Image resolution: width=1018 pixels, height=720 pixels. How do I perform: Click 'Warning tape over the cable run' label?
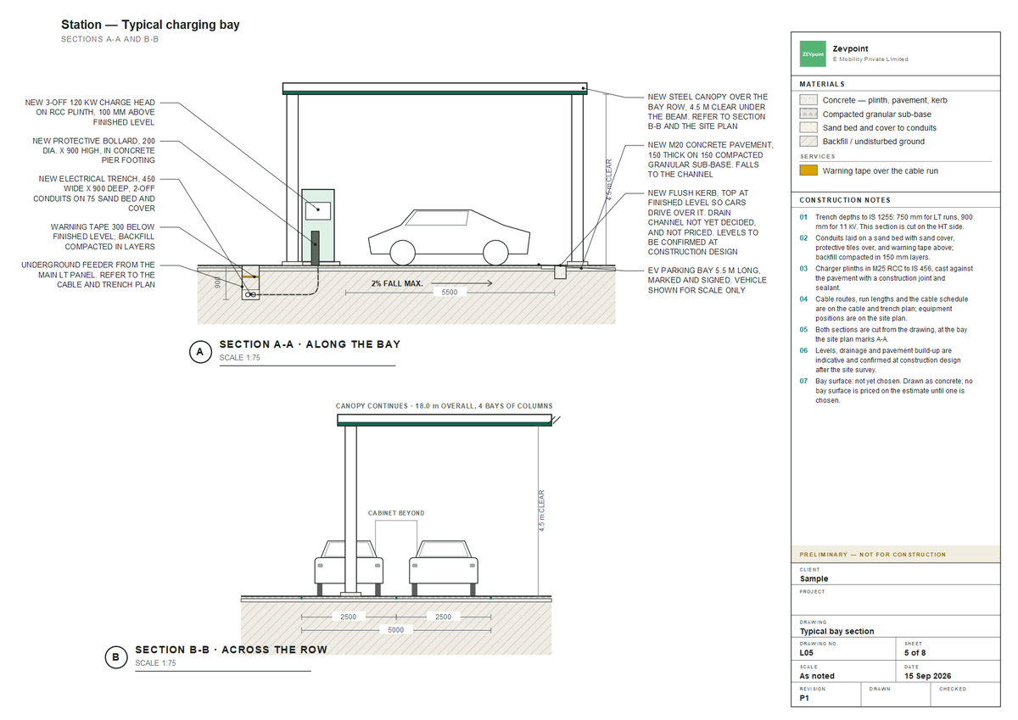[x=881, y=170]
